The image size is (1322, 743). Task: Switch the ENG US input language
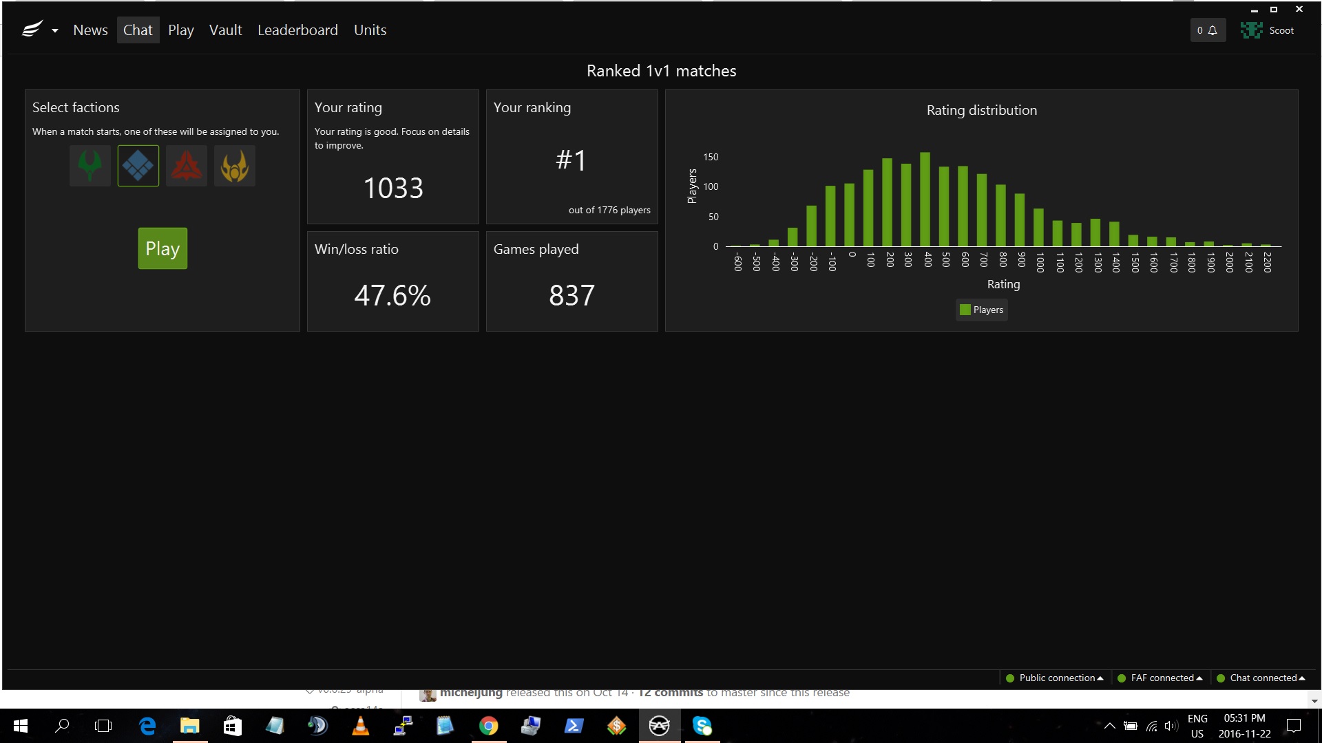1197,726
